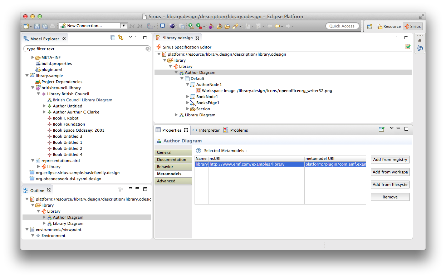Click the green Run external tool icon

coord(191,26)
